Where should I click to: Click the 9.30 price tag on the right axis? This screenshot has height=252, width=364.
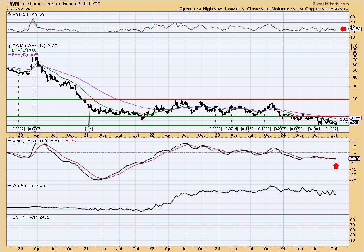354,123
